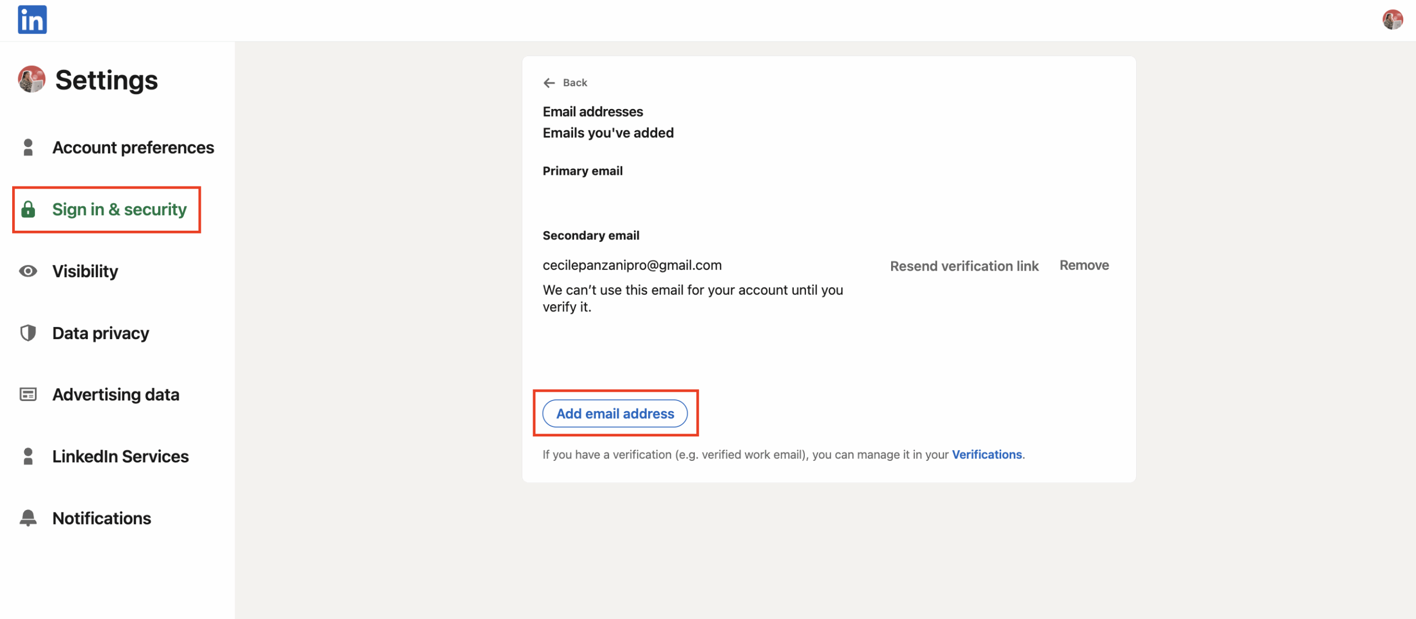This screenshot has height=619, width=1416.
Task: Go Back to previous settings page
Action: pyautogui.click(x=575, y=83)
